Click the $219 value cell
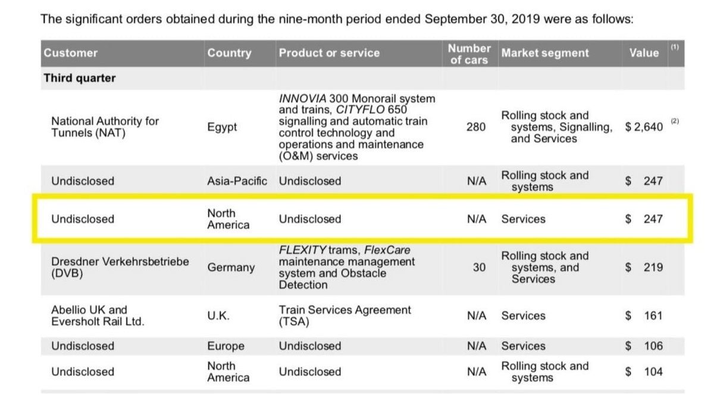The height and width of the screenshot is (406, 714). 644,267
